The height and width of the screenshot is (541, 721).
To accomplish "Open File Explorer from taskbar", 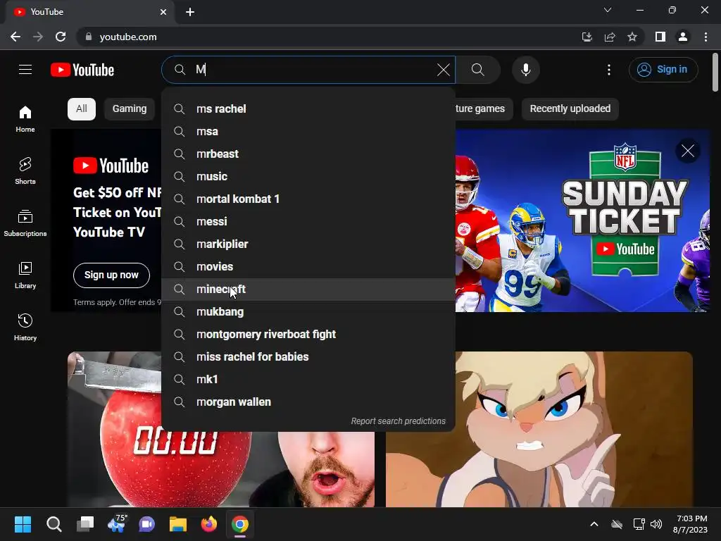I will tap(178, 524).
